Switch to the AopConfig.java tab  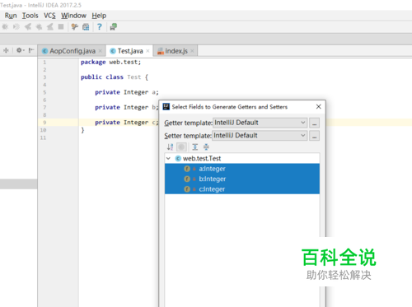click(x=73, y=51)
